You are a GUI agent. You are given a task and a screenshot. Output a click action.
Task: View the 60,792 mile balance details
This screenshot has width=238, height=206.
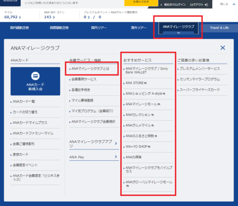(x=12, y=17)
